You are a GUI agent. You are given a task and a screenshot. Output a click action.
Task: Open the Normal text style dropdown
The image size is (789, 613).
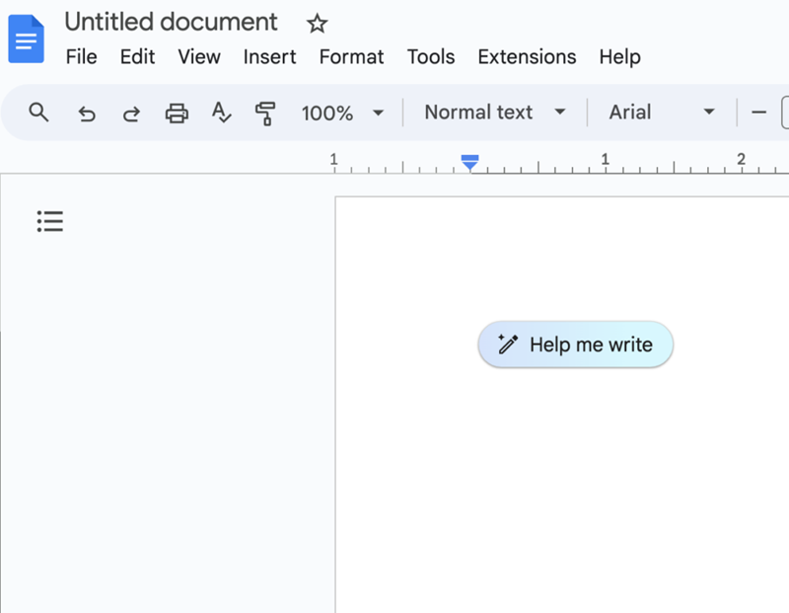pyautogui.click(x=493, y=113)
